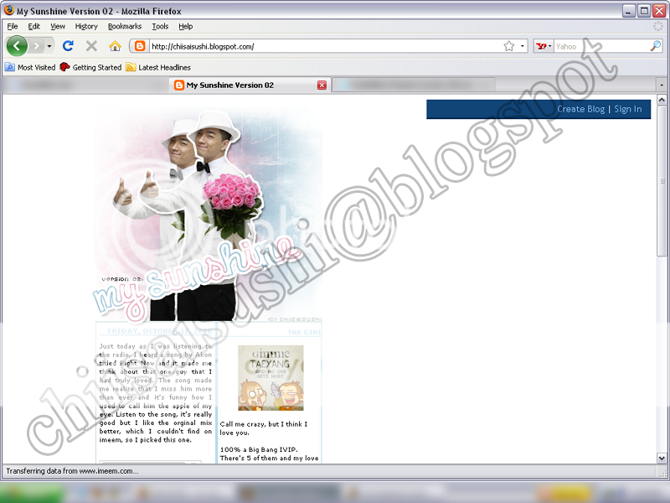The height and width of the screenshot is (503, 670).
Task: Click the green Back navigation button
Action: click(17, 46)
